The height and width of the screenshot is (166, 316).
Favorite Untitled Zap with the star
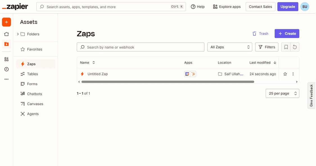285,74
